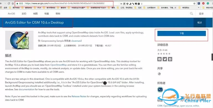Click the globe and pencil item thumbnail
The image size is (213, 108).
(19, 40)
